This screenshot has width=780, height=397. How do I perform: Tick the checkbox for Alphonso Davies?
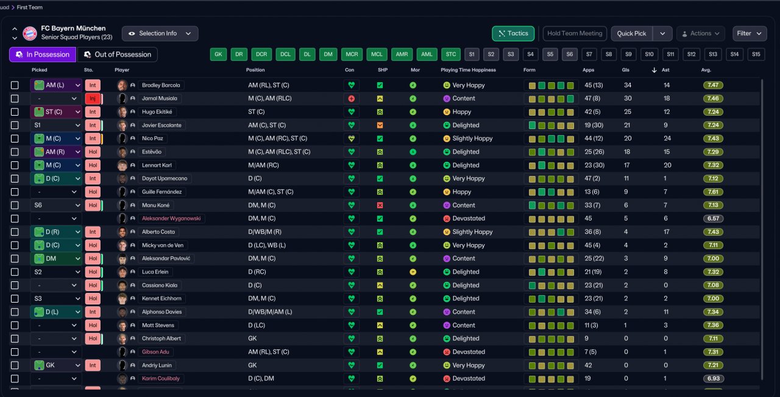point(15,312)
